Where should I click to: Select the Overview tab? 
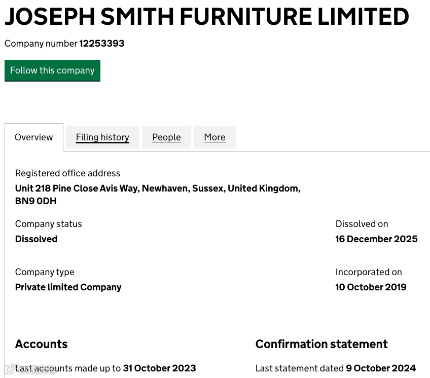click(34, 137)
